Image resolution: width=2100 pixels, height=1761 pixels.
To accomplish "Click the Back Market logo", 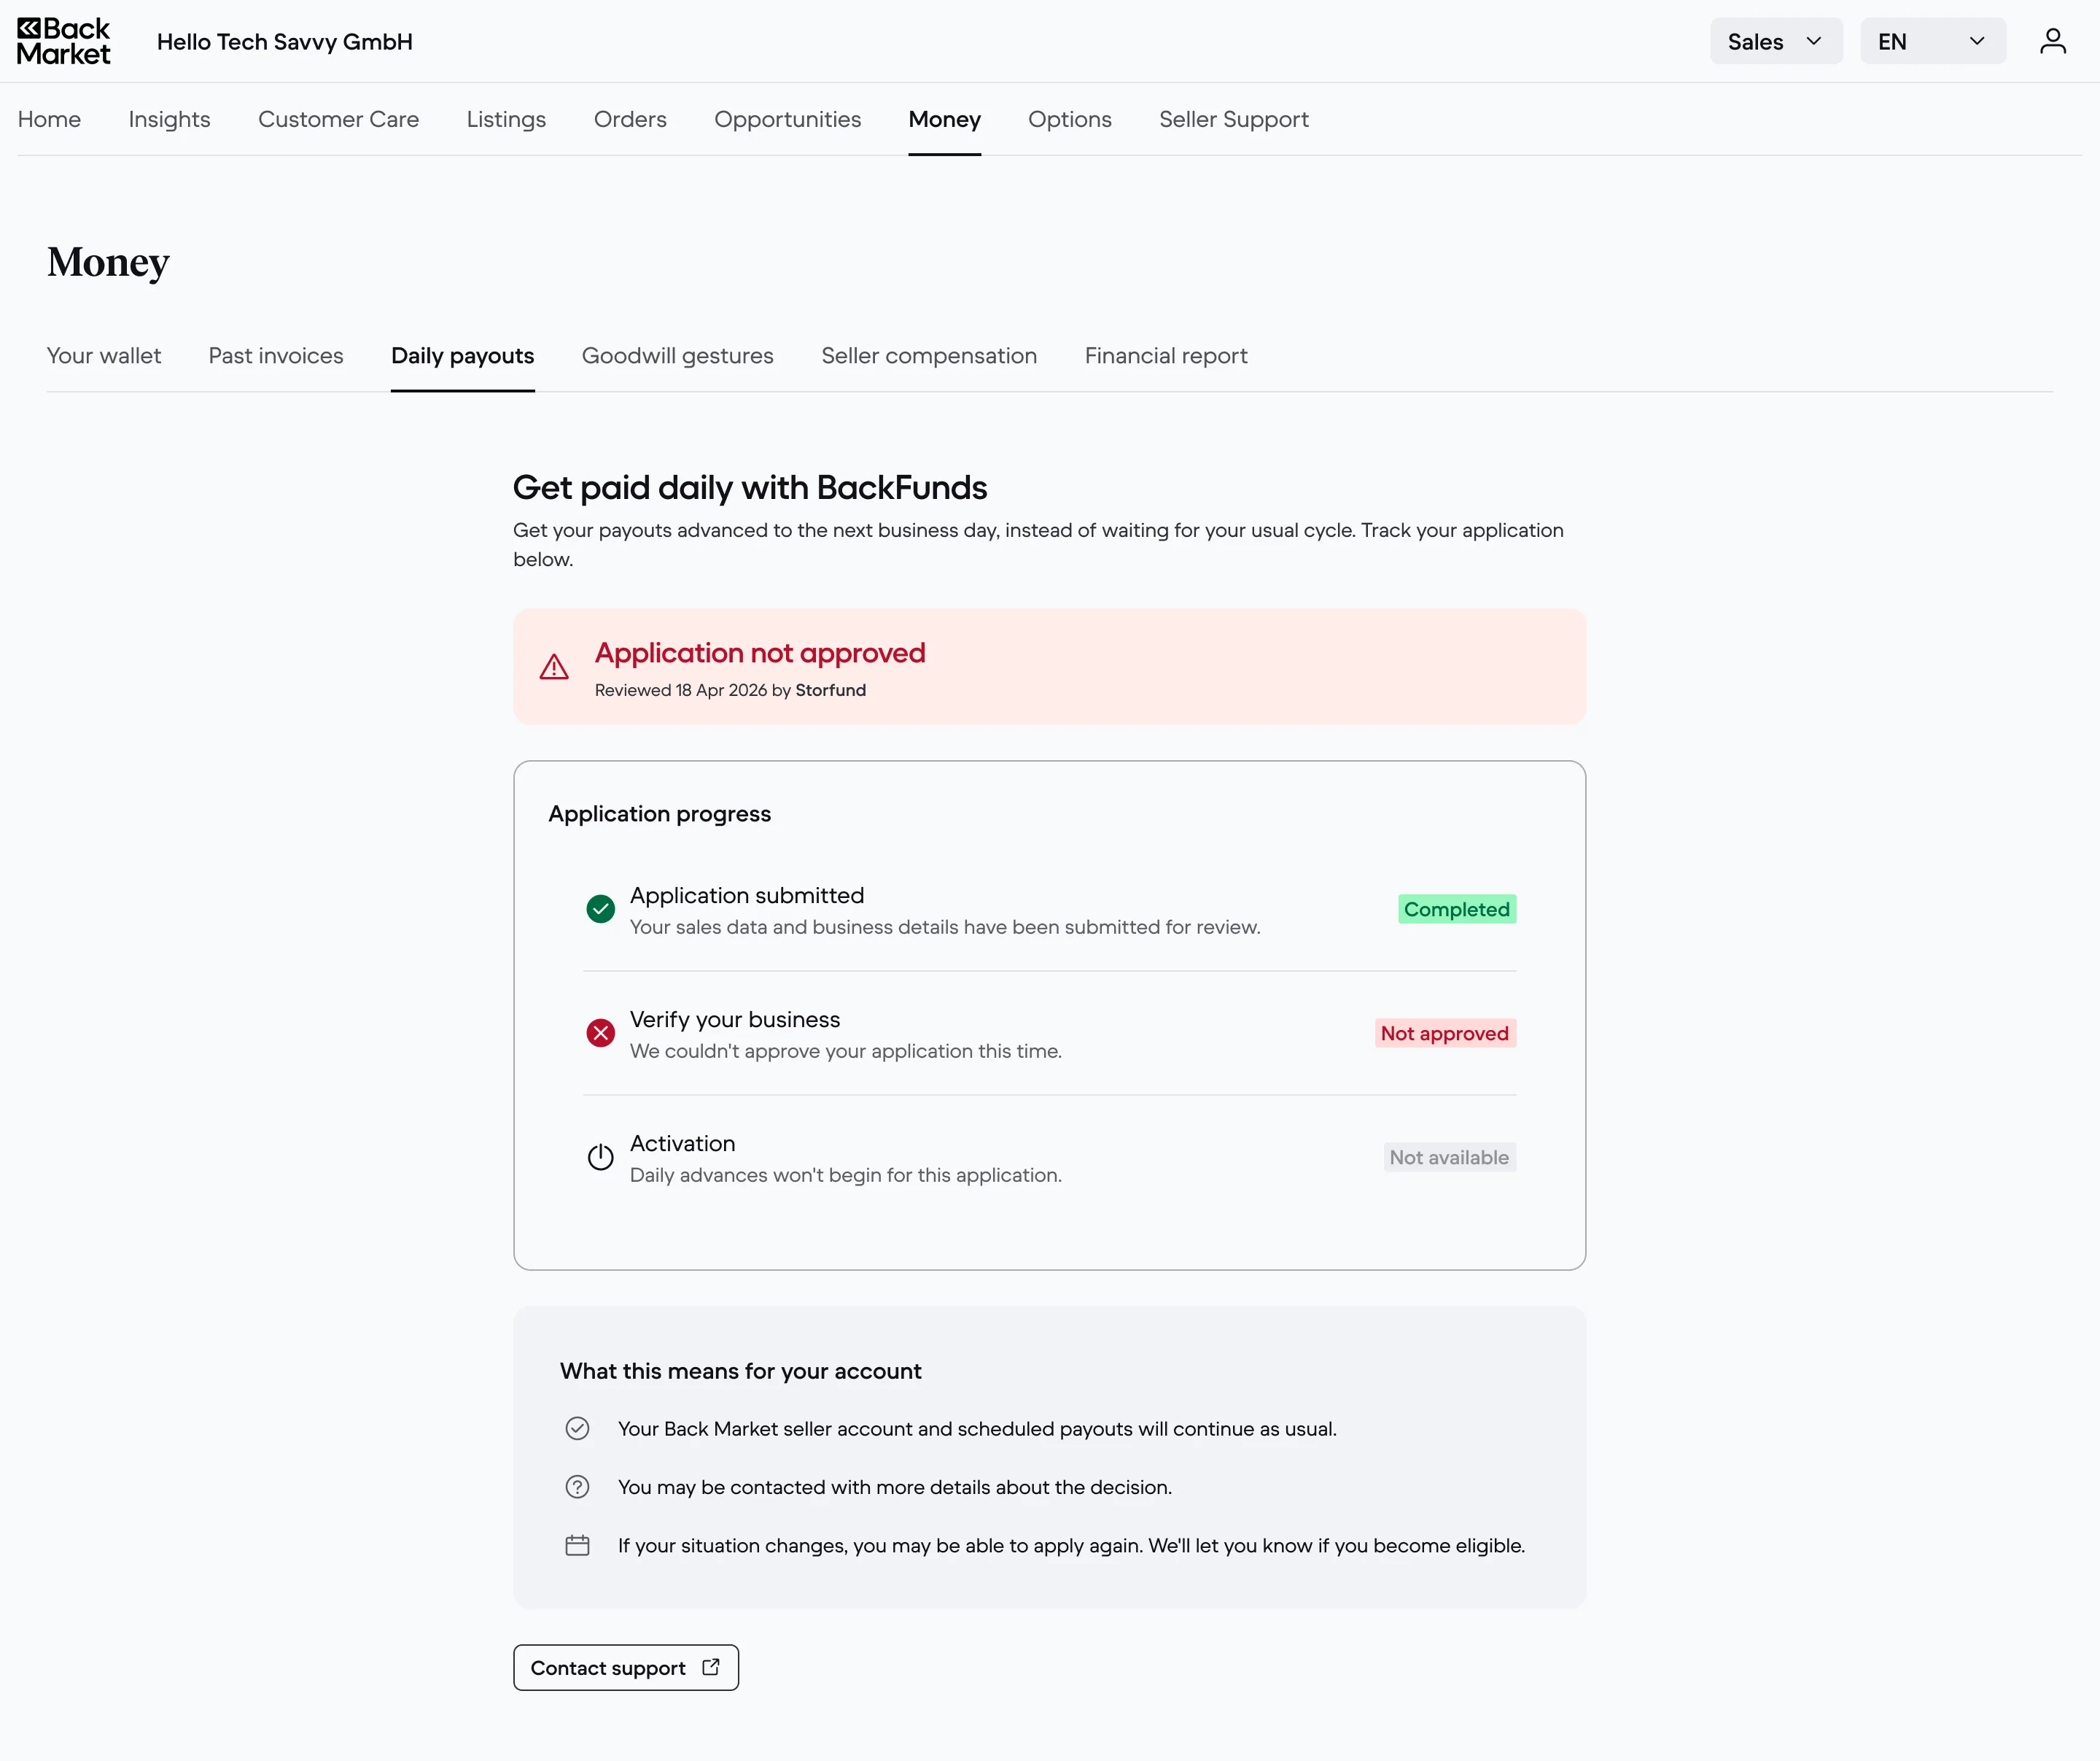I will point(64,41).
